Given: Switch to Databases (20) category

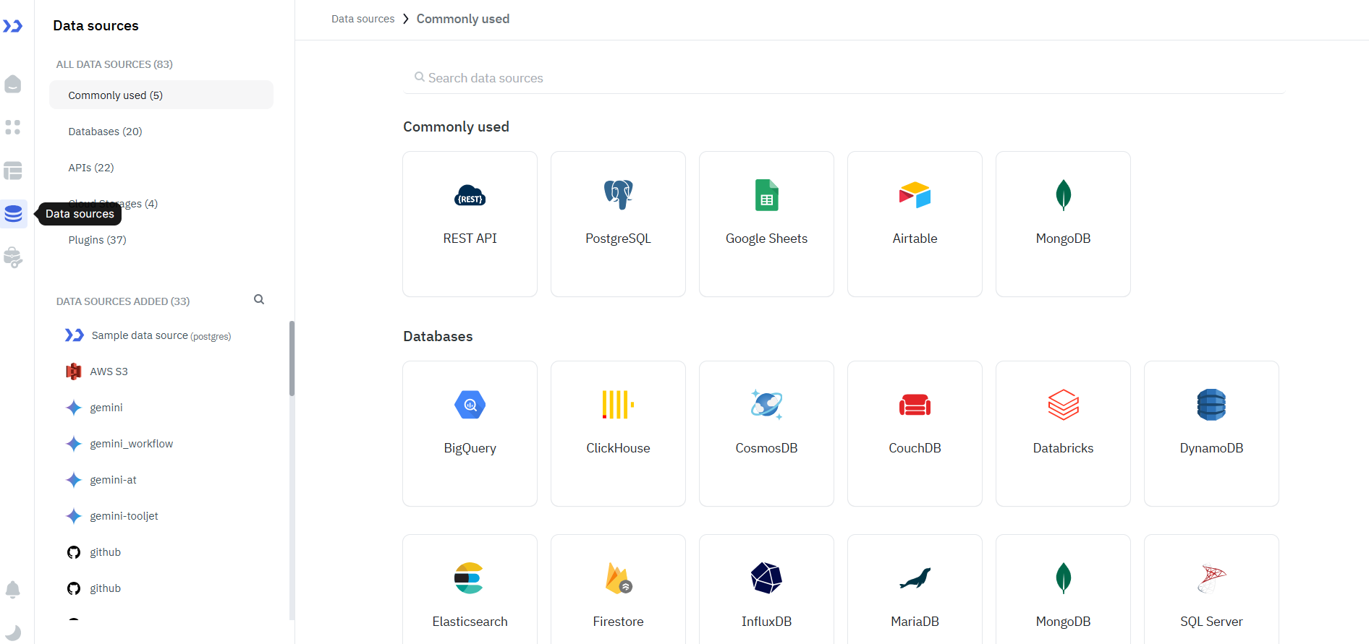Looking at the screenshot, I should click(x=105, y=132).
